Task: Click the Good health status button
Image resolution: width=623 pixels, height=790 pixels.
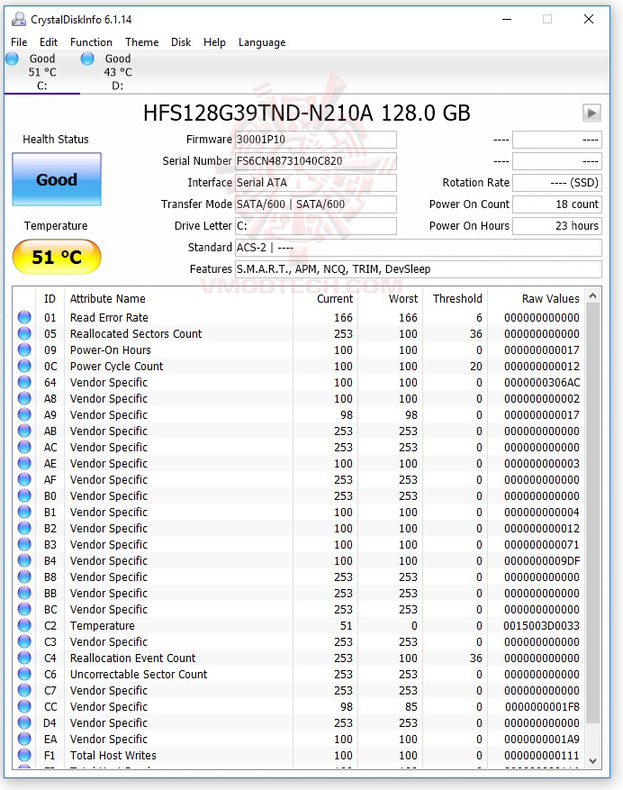Action: pyautogui.click(x=57, y=179)
